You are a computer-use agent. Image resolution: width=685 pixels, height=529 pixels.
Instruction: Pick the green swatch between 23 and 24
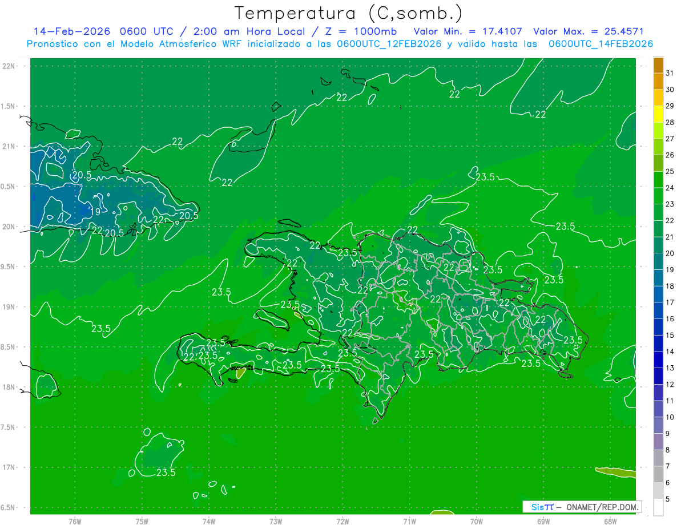click(658, 196)
